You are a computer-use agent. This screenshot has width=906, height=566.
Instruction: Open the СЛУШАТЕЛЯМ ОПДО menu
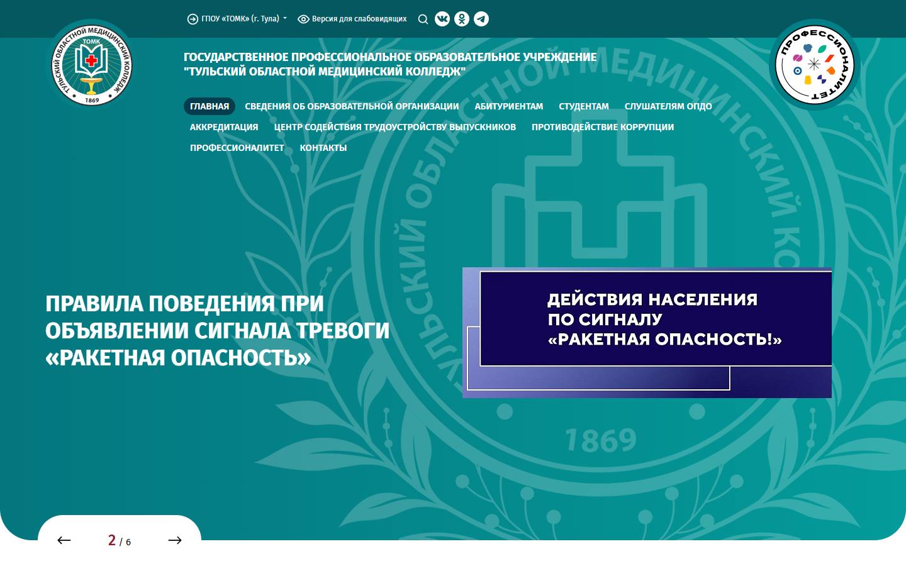(x=668, y=106)
